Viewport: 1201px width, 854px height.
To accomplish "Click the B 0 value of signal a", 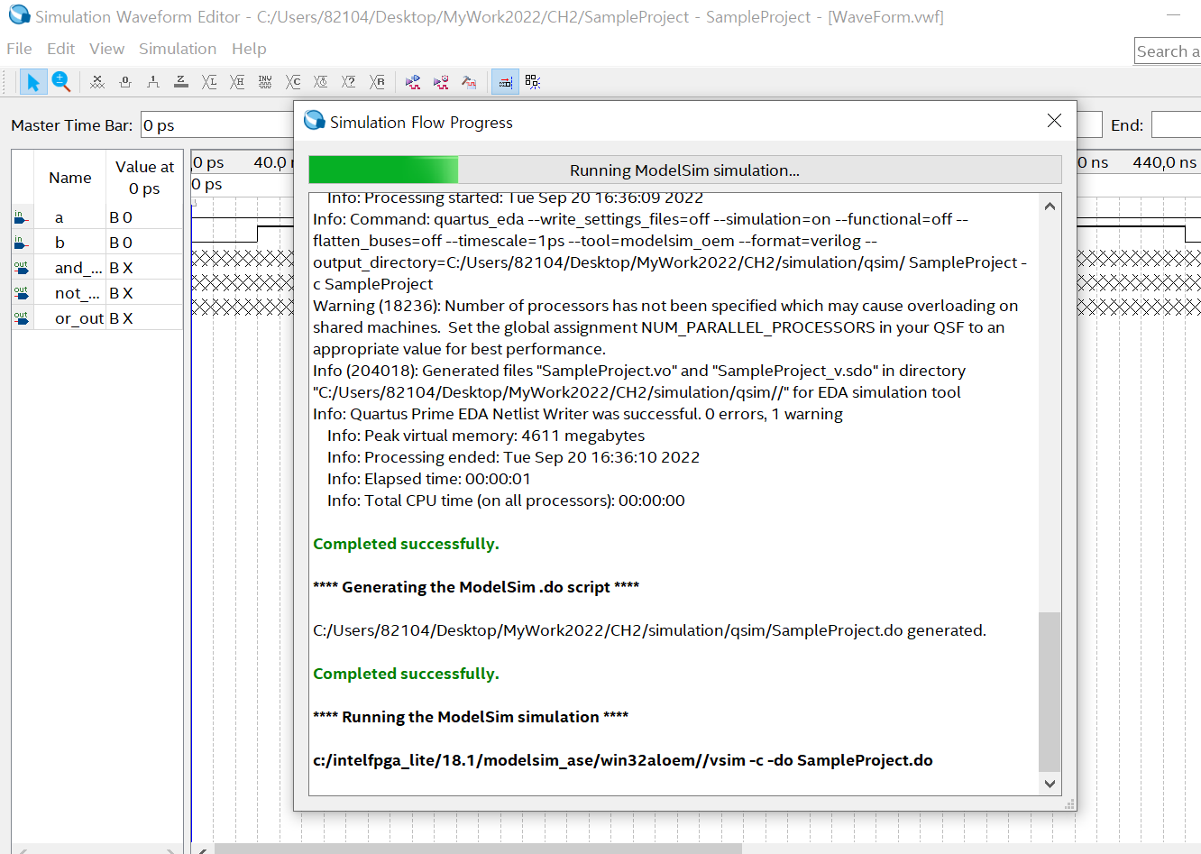I will coord(121,217).
